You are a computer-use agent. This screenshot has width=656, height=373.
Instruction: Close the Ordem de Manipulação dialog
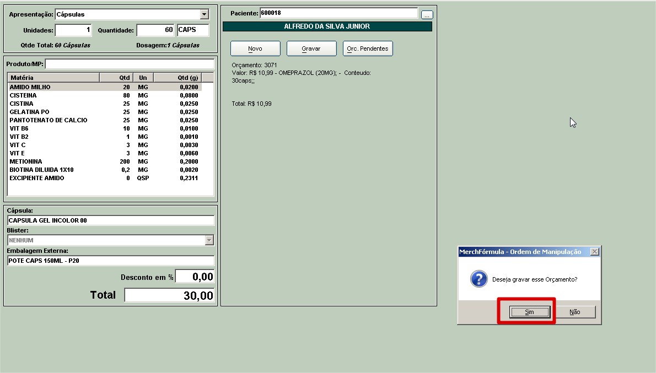594,252
